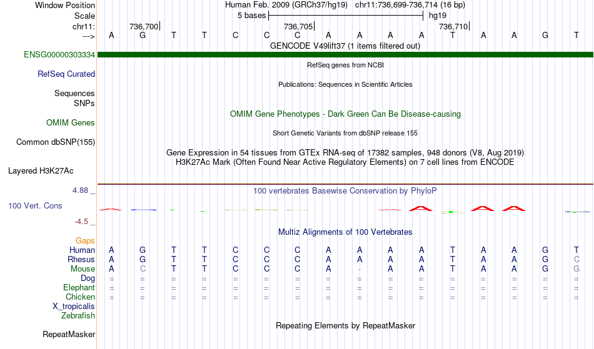The image size is (594, 349).
Task: Select the Rhesus species row label
Action: [x=81, y=259]
